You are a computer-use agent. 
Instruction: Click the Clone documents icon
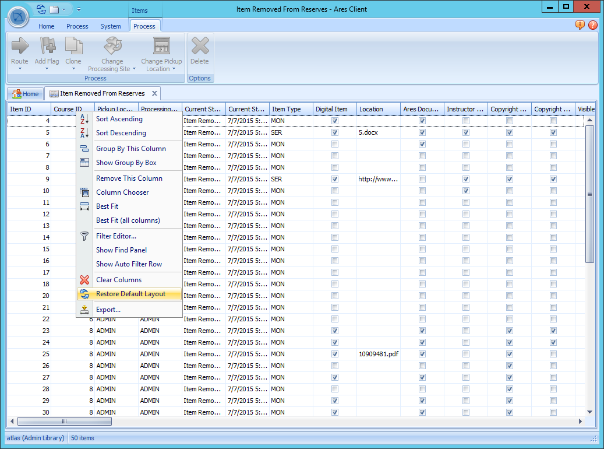(73, 46)
